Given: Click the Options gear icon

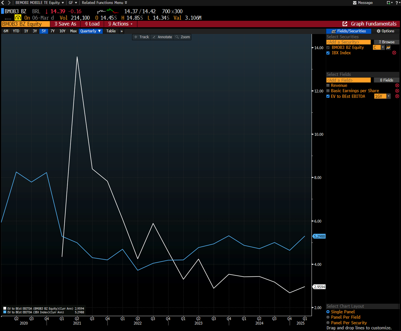Looking at the screenshot, I should tap(379, 31).
